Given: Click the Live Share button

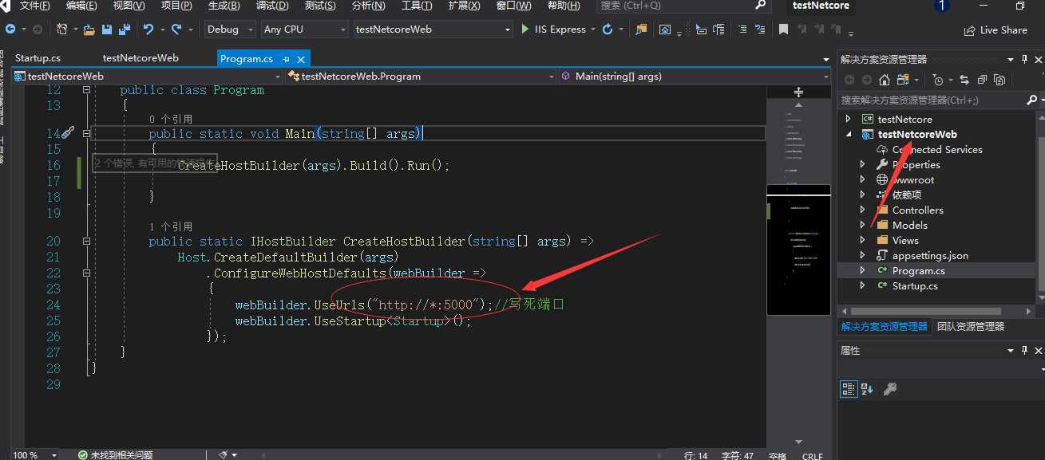Looking at the screenshot, I should point(996,30).
